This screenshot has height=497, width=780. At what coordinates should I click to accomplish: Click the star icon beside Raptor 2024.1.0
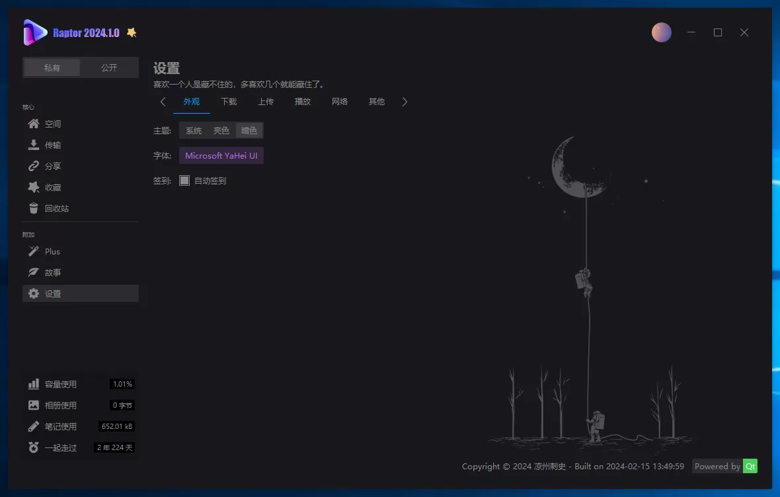coord(132,32)
